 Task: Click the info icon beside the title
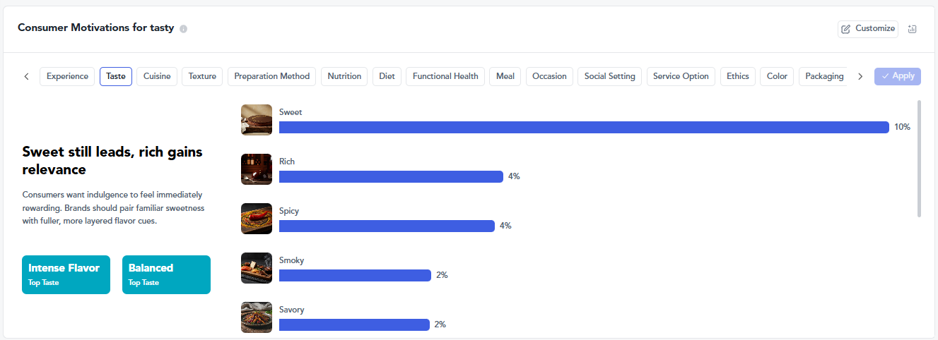pyautogui.click(x=184, y=29)
